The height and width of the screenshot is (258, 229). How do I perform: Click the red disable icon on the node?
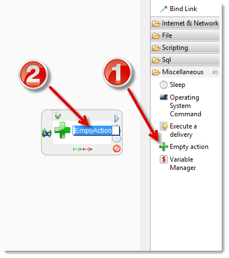[117, 148]
